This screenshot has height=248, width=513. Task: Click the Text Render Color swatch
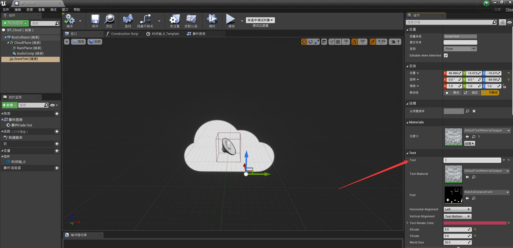click(x=475, y=223)
